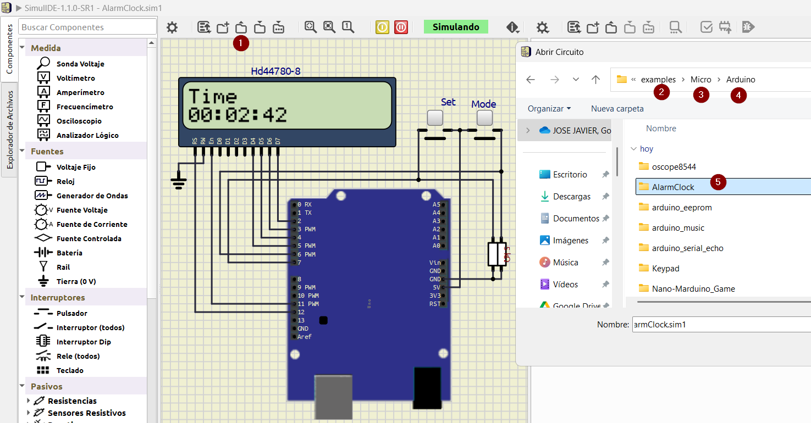Click the red pause simulation button
The width and height of the screenshot is (811, 423).
coord(401,27)
